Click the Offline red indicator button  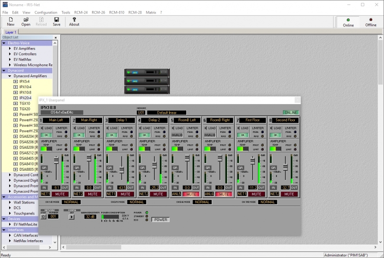(371, 22)
